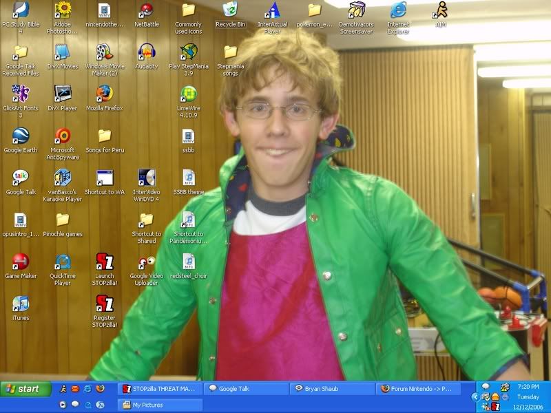551x413 pixels.
Task: Expand hidden system tray icons arrow
Action: [475, 397]
